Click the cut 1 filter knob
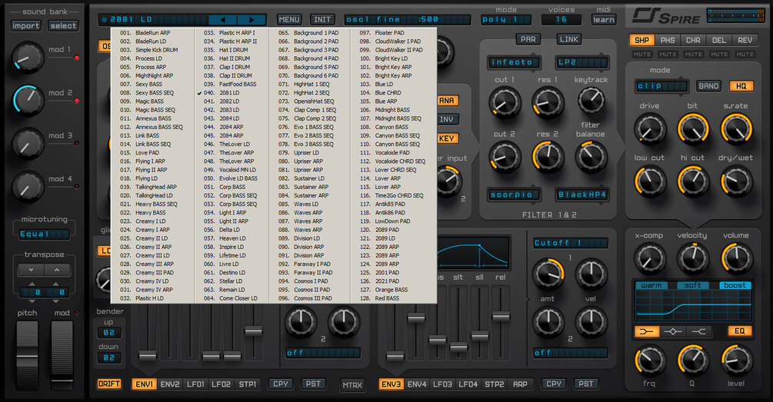This screenshot has height=402, width=773. pyautogui.click(x=505, y=102)
